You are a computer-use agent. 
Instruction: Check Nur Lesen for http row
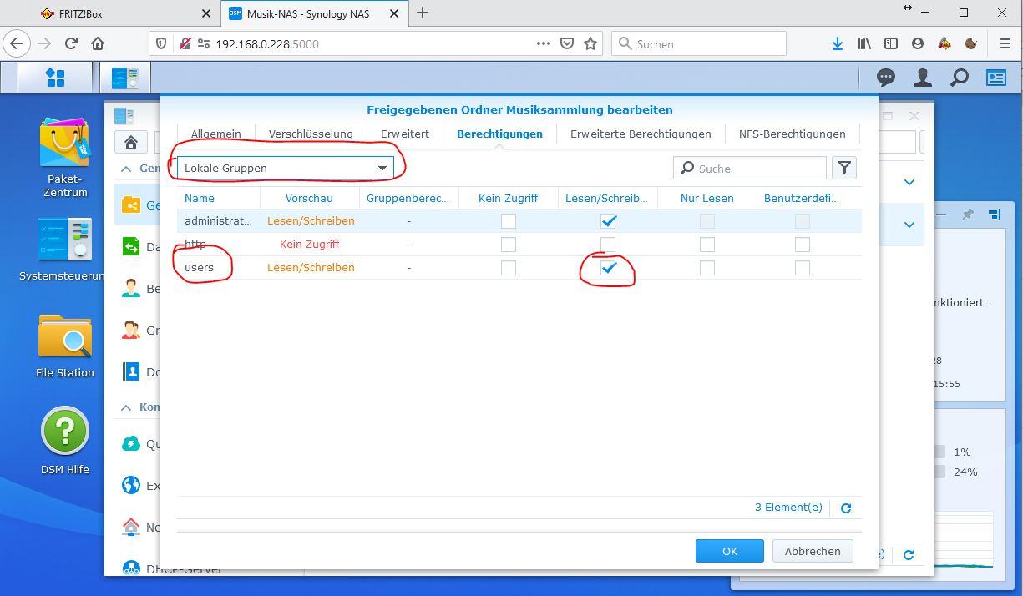[707, 245]
